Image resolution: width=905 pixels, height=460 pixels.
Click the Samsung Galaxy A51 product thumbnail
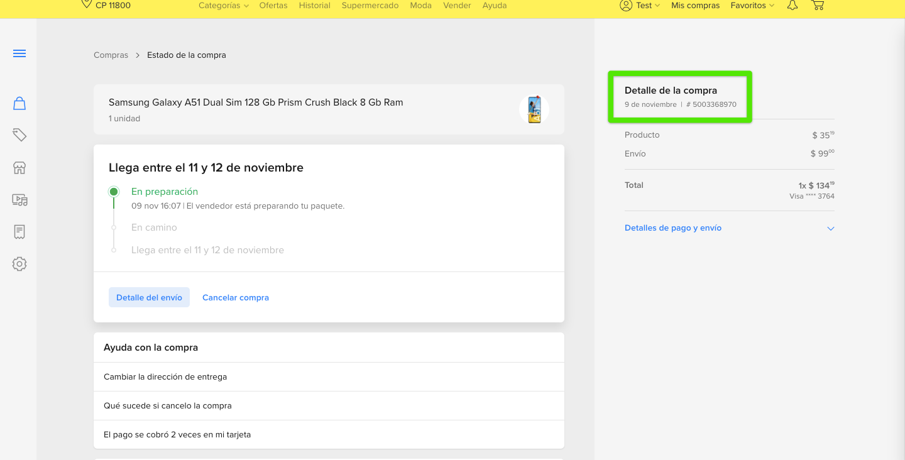pyautogui.click(x=534, y=109)
